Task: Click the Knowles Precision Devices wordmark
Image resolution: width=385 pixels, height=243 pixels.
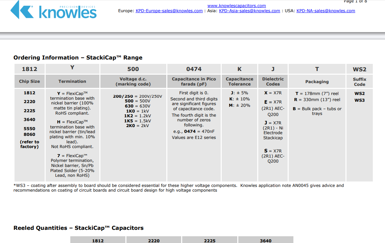Action: [x=68, y=12]
